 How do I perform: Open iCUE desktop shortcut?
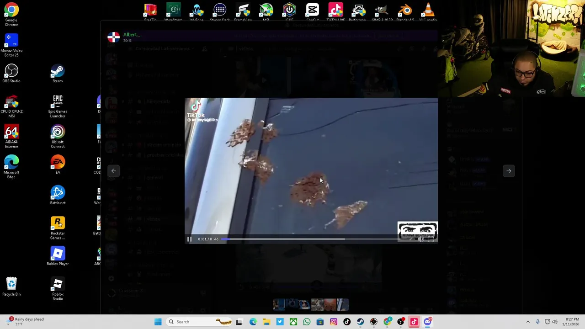[x=289, y=12]
